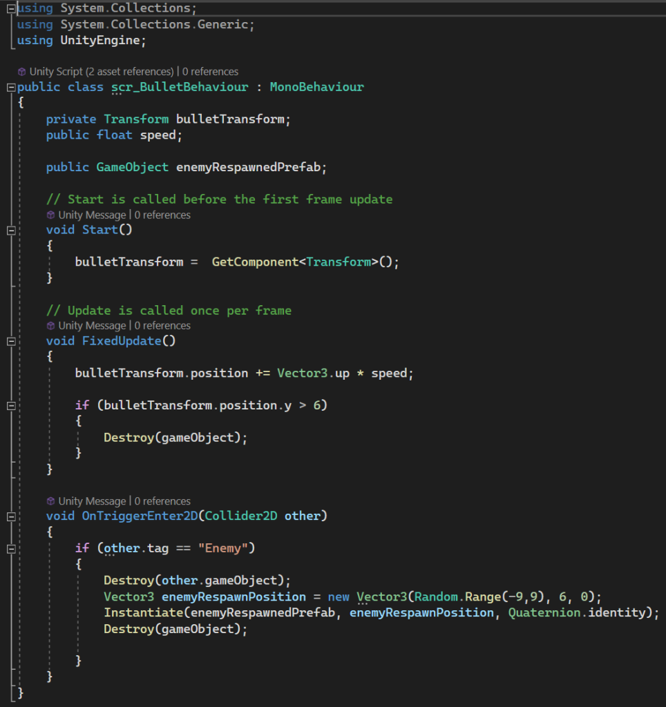Collapse the OnTriggerEnter2D method body
The height and width of the screenshot is (707, 666).
point(10,516)
